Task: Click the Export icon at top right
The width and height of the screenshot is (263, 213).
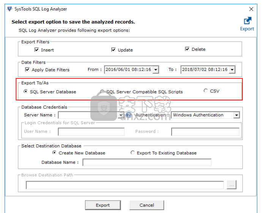Action: click(247, 20)
